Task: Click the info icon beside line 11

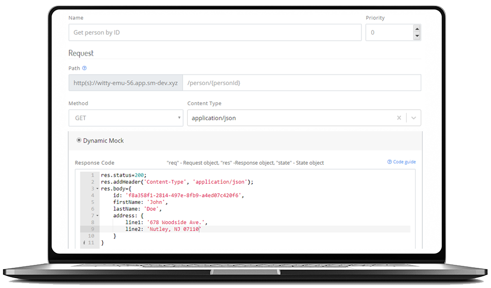Action: pos(84,242)
